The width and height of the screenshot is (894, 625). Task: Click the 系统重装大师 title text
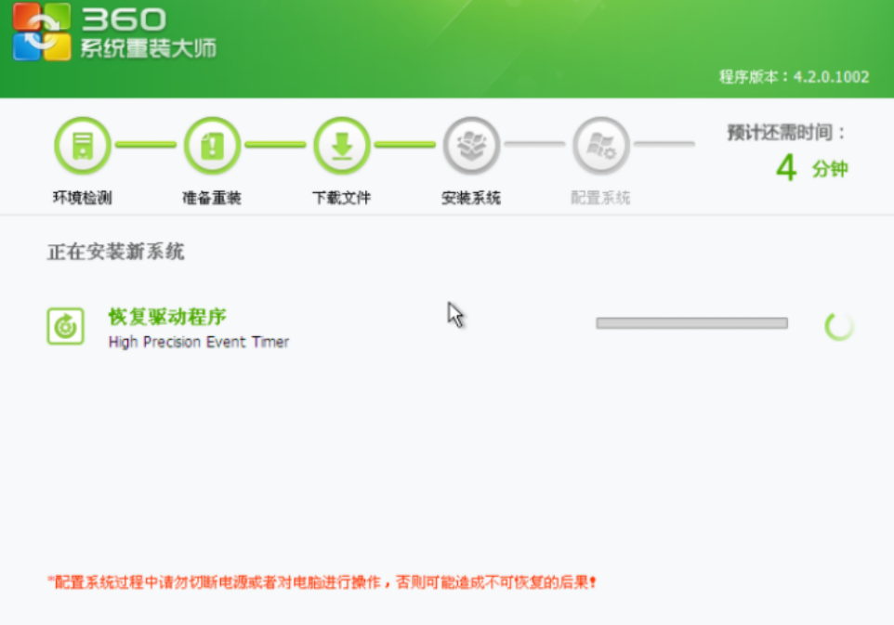(149, 48)
